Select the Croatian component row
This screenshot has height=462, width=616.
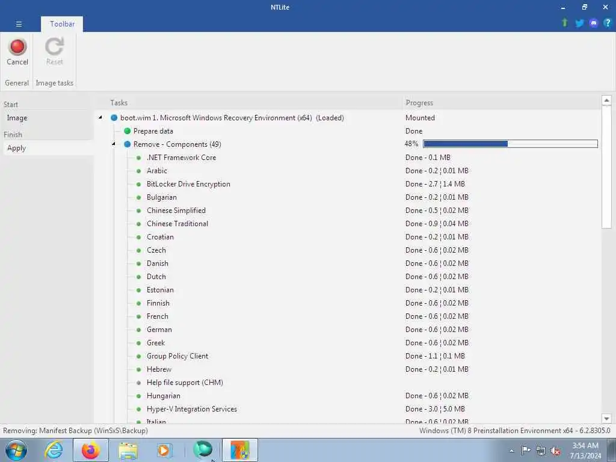160,237
